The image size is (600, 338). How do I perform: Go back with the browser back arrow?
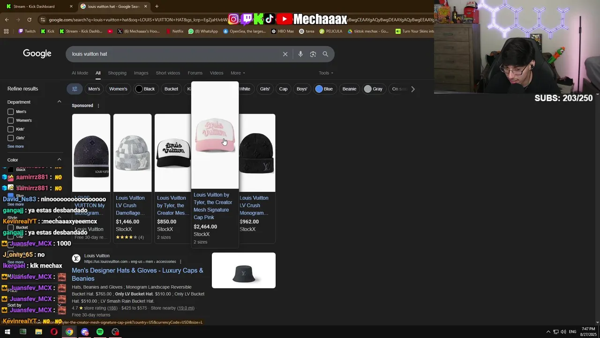pos(7,20)
